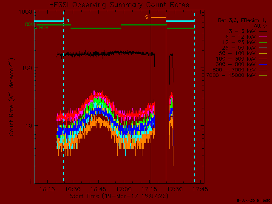Click the '12 - 25 keV' legend label
Viewport: 272px width, 204px height.
point(239,42)
